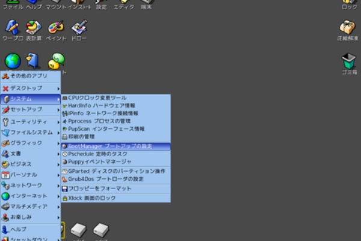
Task: Launch the ドロー draw desktop icon
Action: (x=79, y=29)
